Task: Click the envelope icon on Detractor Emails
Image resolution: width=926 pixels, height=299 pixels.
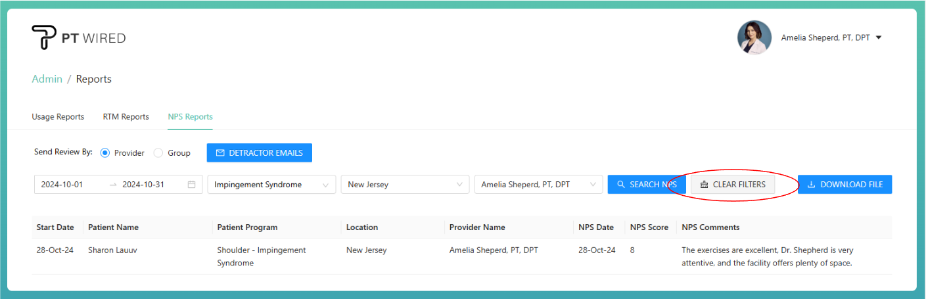Action: 220,153
